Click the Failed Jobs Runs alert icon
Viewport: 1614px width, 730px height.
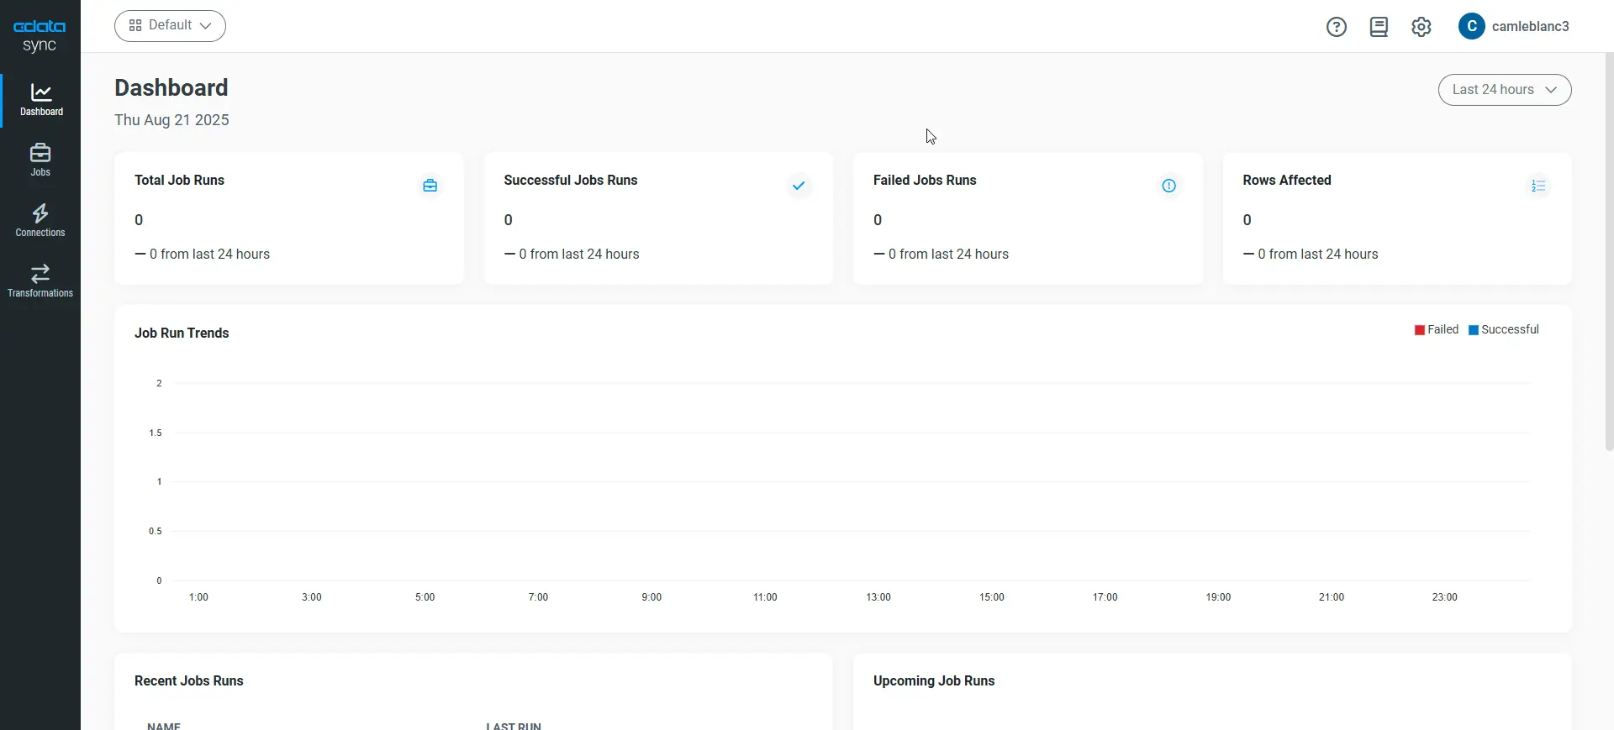click(1168, 186)
